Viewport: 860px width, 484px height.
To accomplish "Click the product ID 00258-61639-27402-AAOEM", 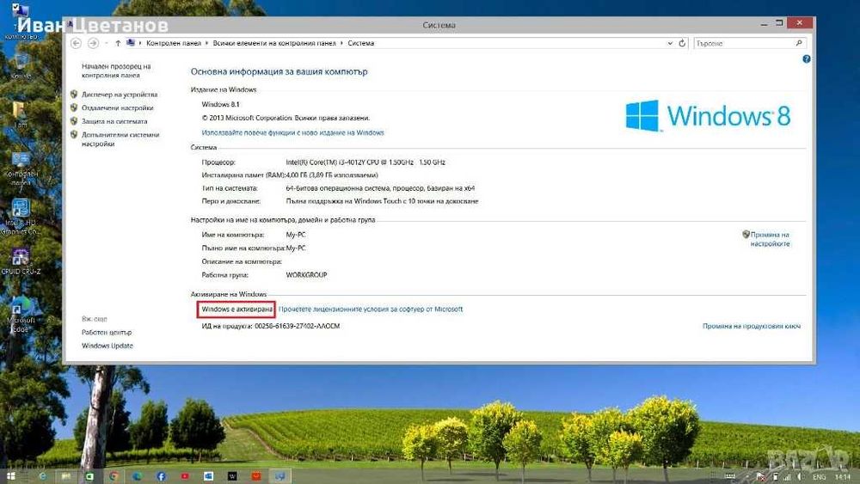I will coord(298,326).
